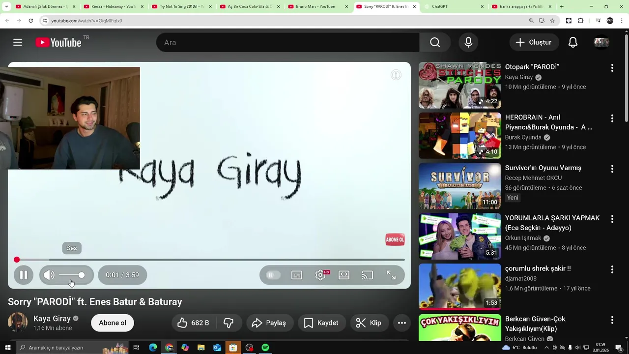Screen dimensions: 629x354
Task: Like the video (682 B)
Action: pos(193,323)
